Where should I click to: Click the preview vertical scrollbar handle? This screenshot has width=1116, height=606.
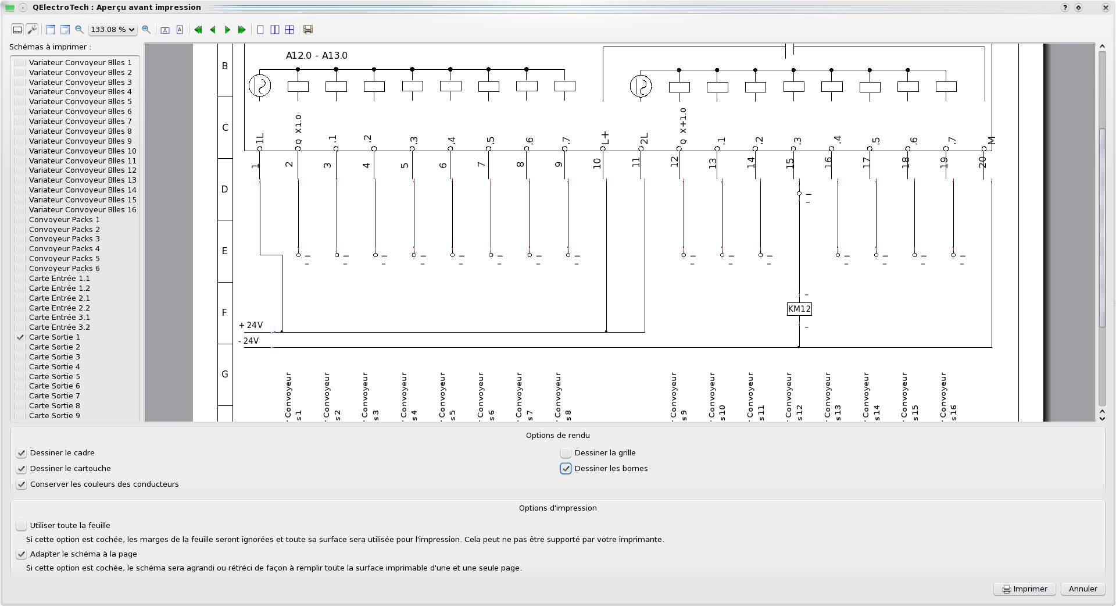pyautogui.click(x=1102, y=227)
